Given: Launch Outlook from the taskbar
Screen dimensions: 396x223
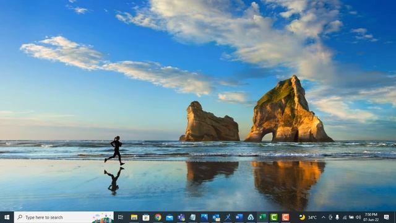Looking at the screenshot, I should 216,217.
